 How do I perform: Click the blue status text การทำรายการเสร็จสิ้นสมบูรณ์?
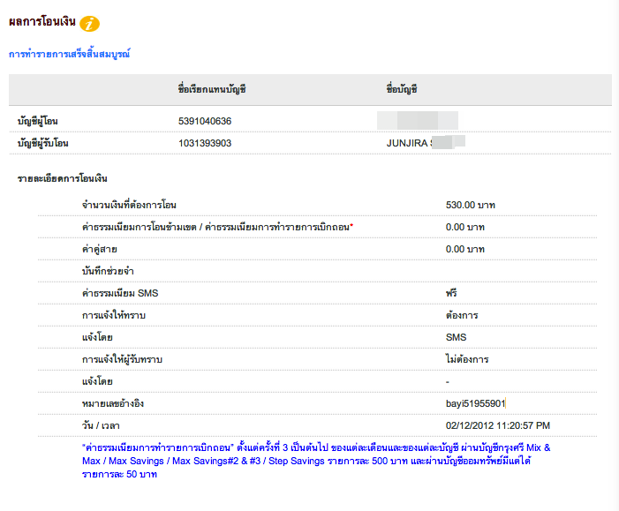click(x=70, y=54)
